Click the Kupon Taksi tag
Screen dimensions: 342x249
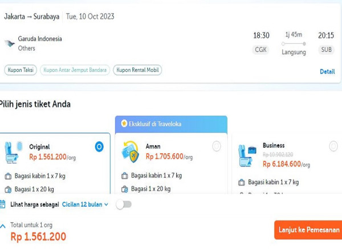tap(21, 70)
